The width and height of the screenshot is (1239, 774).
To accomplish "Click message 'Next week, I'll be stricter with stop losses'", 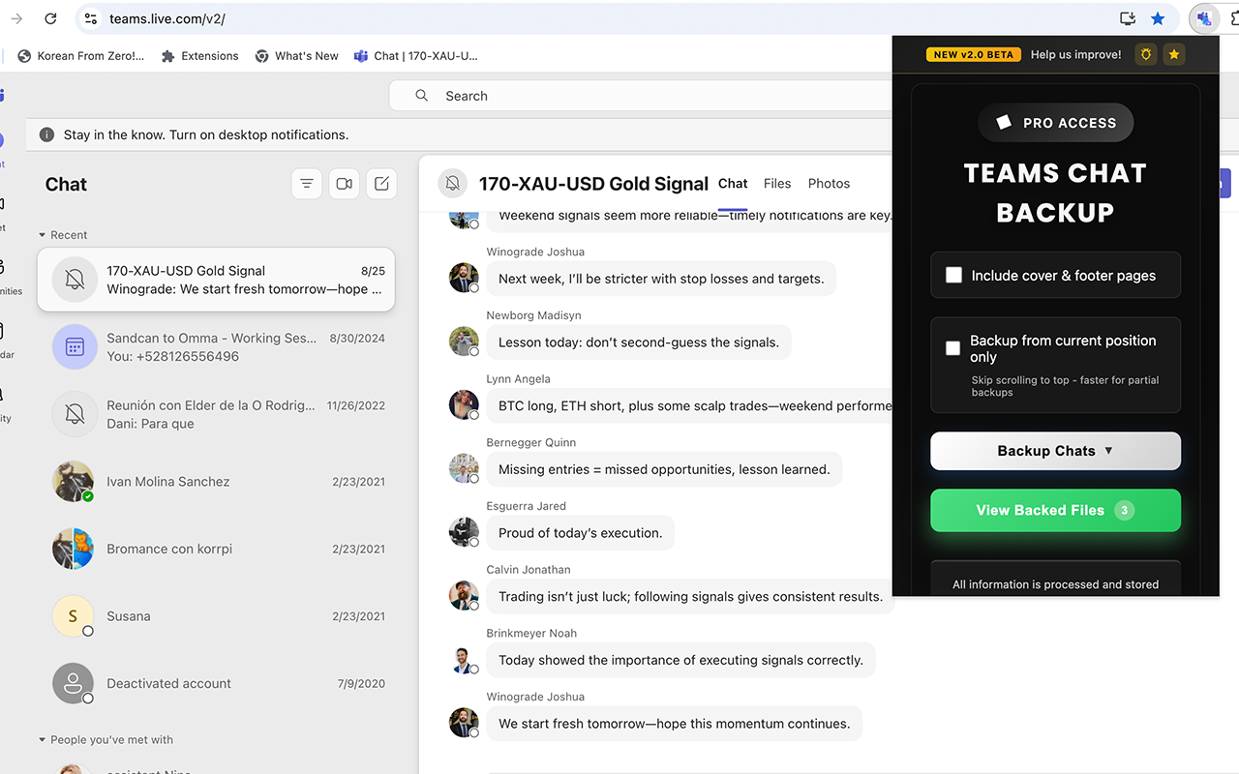I will coord(661,279).
